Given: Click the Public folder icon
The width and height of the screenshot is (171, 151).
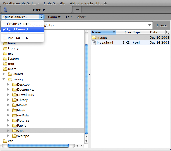Looking at the screenshot, I should (x=14, y=126).
